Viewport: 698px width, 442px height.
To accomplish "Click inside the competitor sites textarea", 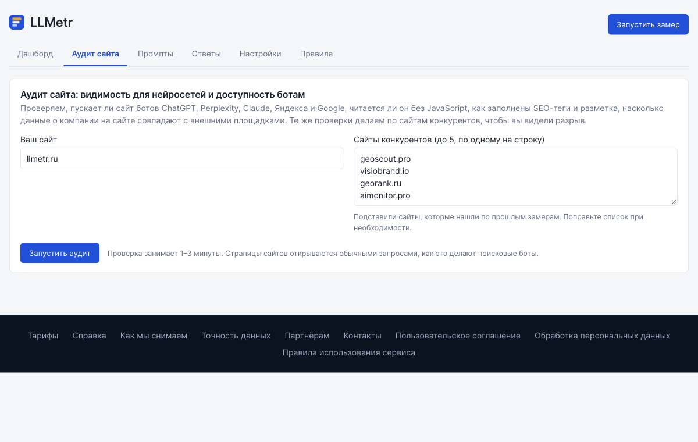I will tap(515, 177).
